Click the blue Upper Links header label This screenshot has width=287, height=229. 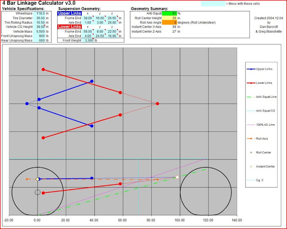pos(70,13)
